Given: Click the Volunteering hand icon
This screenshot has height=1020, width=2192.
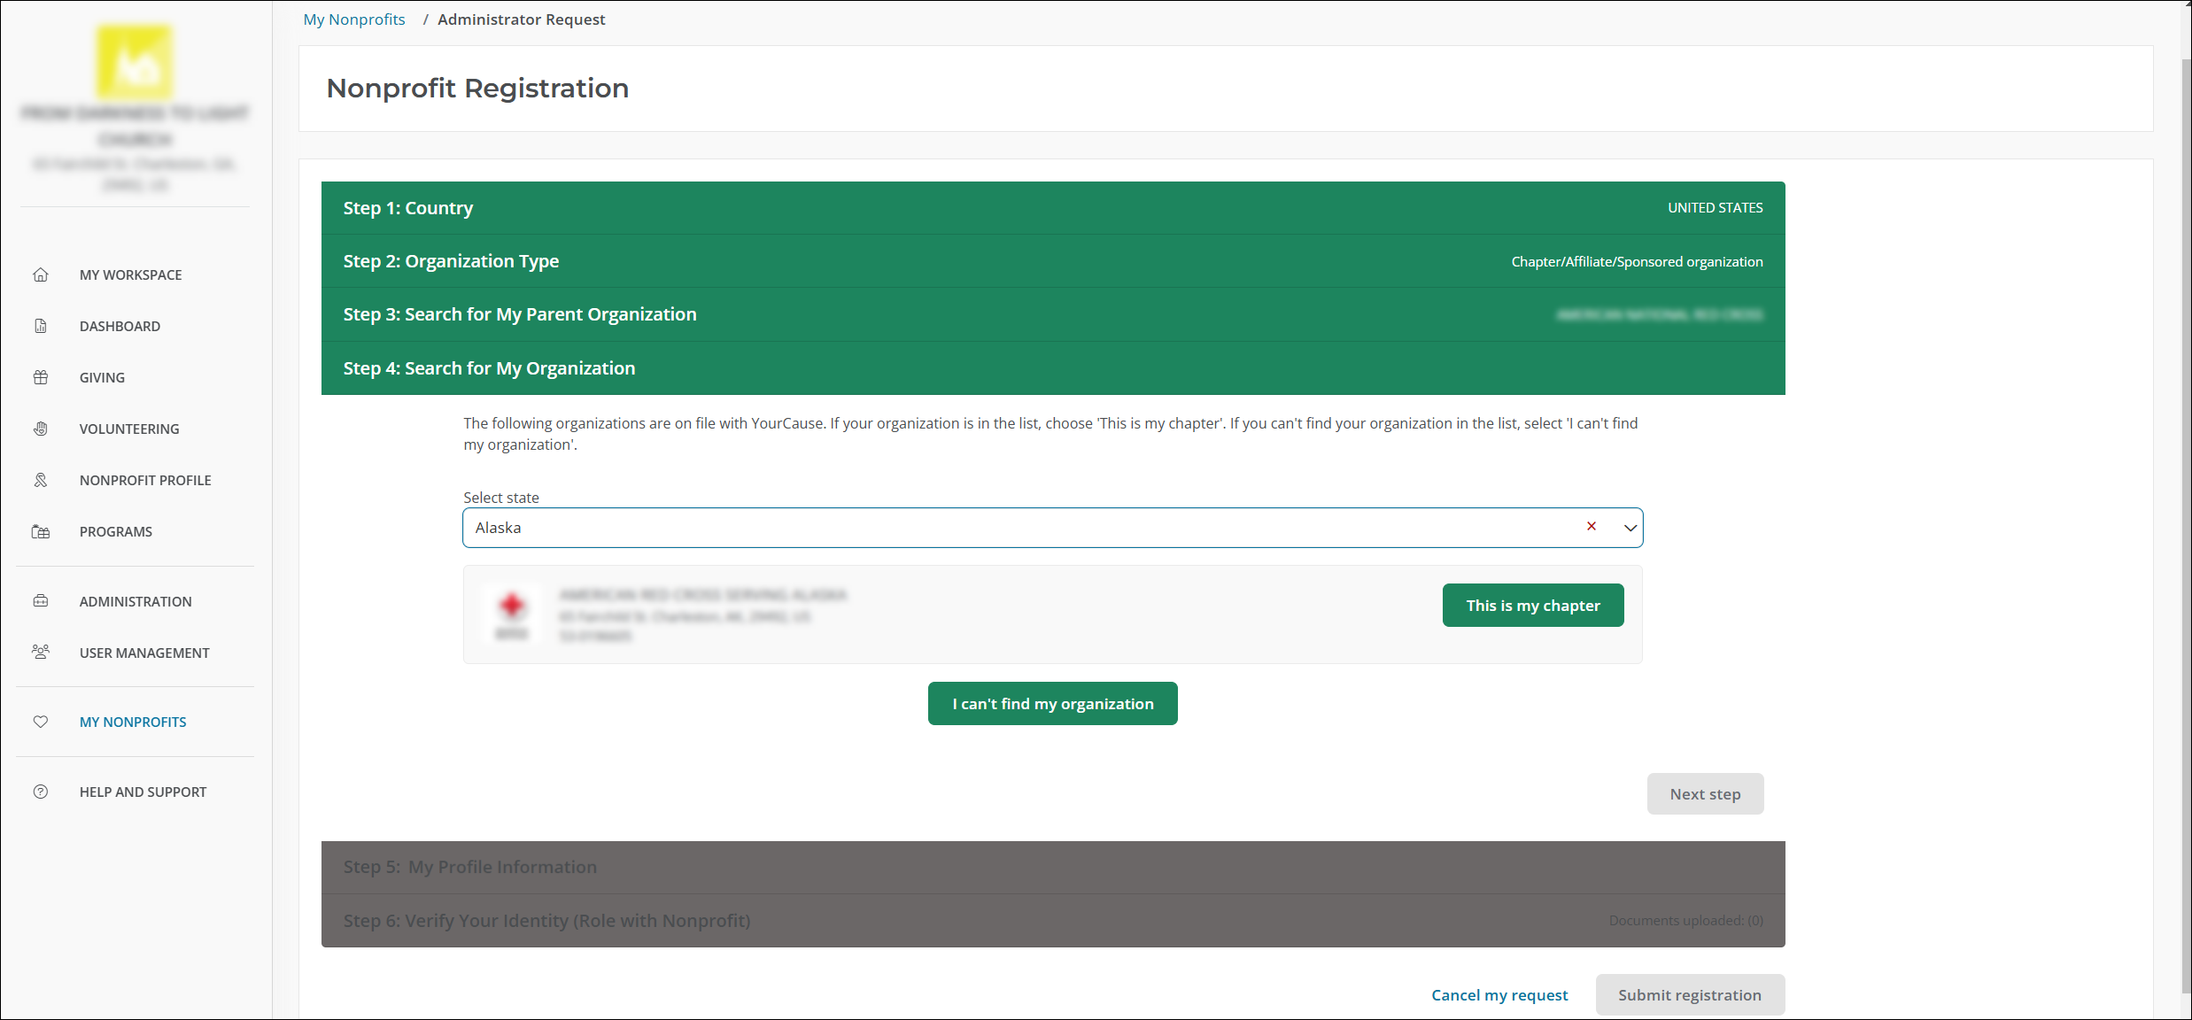Looking at the screenshot, I should point(41,429).
